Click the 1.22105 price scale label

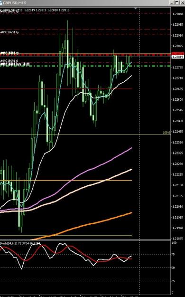pyautogui.click(x=177, y=196)
